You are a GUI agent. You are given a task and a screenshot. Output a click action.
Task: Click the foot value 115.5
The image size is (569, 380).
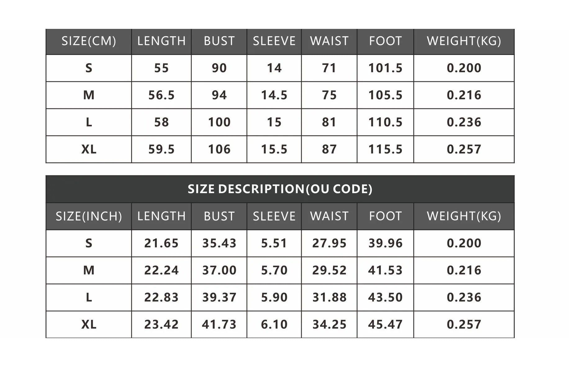(x=385, y=149)
